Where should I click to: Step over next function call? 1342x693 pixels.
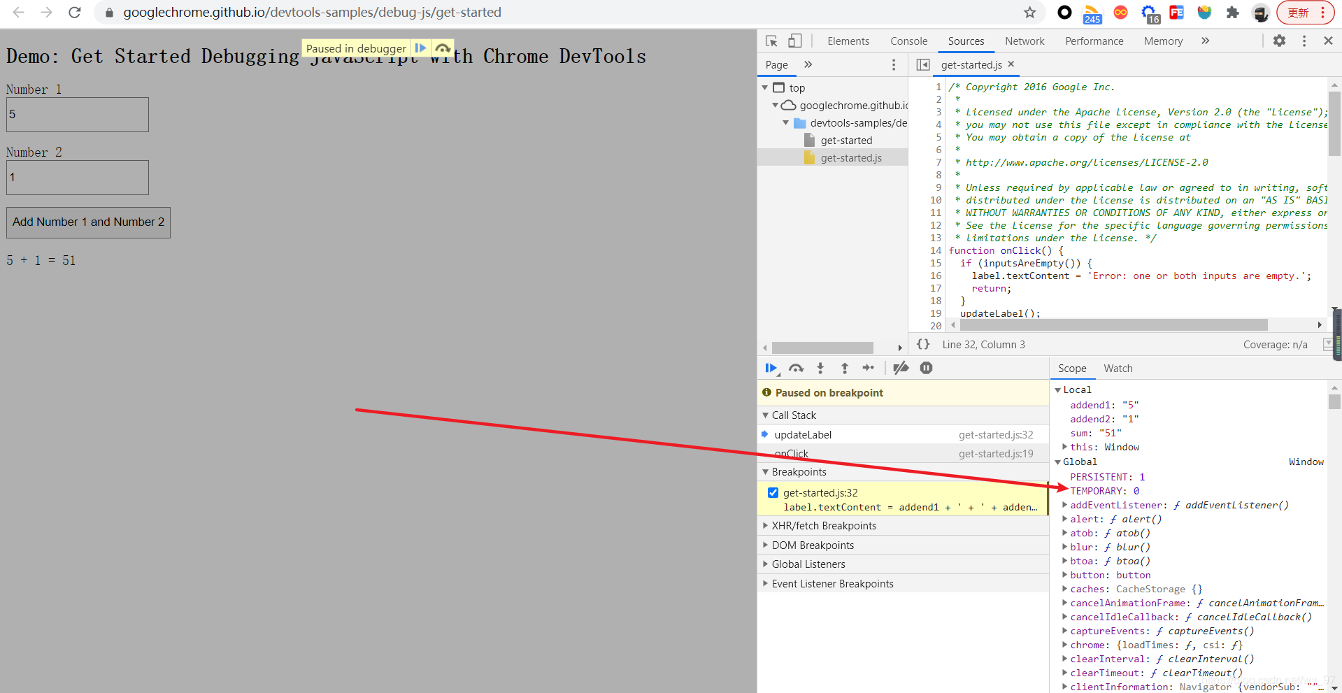coord(796,368)
